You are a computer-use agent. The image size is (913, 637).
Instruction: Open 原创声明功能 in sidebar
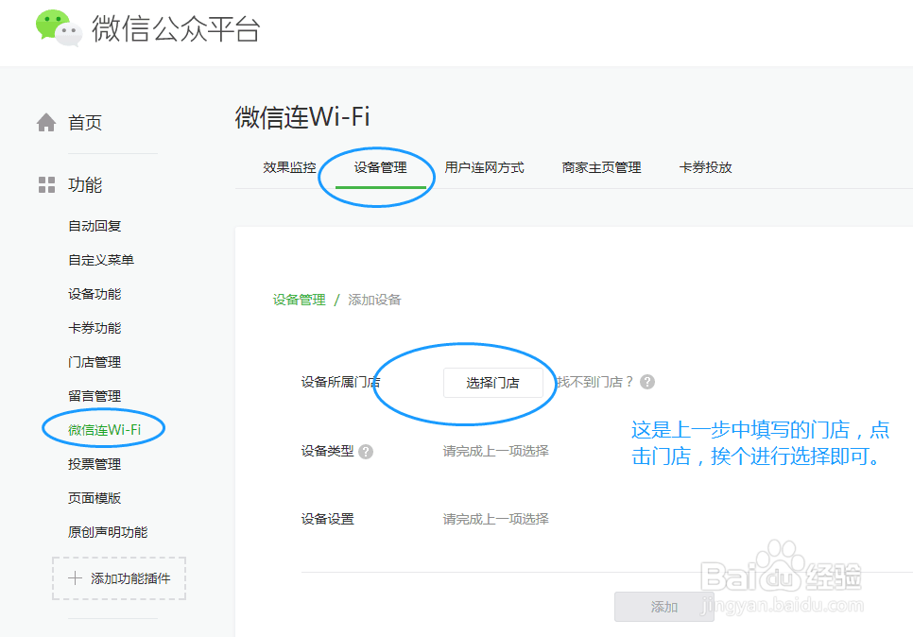[108, 532]
